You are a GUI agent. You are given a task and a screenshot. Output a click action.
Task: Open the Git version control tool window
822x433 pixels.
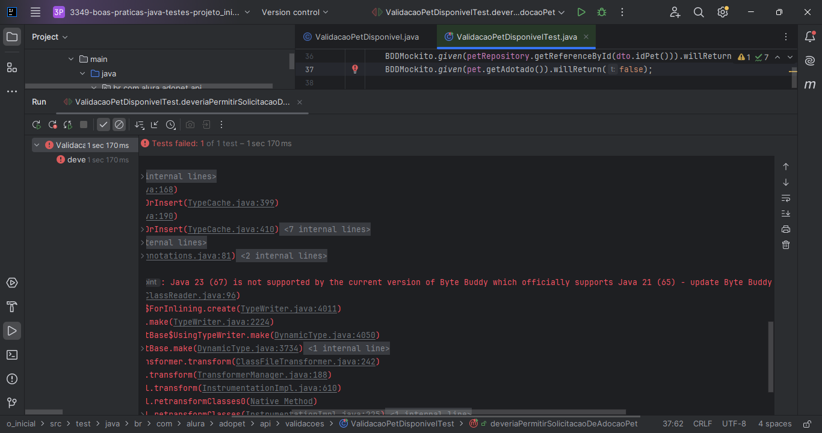coord(12,402)
